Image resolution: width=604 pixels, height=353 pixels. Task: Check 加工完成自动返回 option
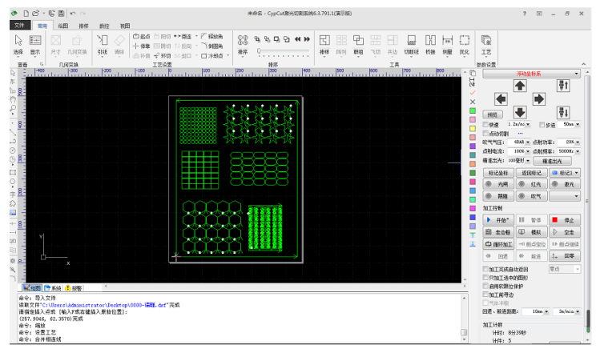pos(485,269)
